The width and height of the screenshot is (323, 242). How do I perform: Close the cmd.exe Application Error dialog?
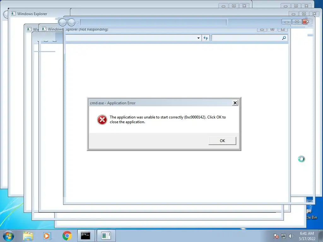click(235, 103)
